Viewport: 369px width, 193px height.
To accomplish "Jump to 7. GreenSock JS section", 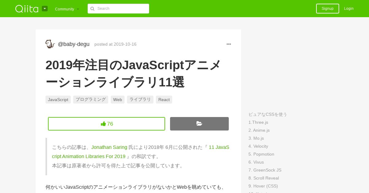I will click(x=265, y=170).
